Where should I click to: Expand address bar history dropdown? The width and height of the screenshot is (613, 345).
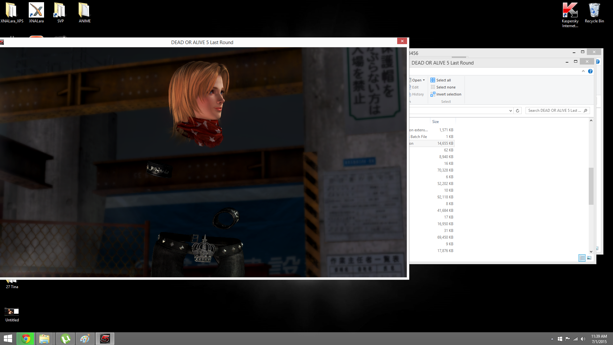point(510,111)
